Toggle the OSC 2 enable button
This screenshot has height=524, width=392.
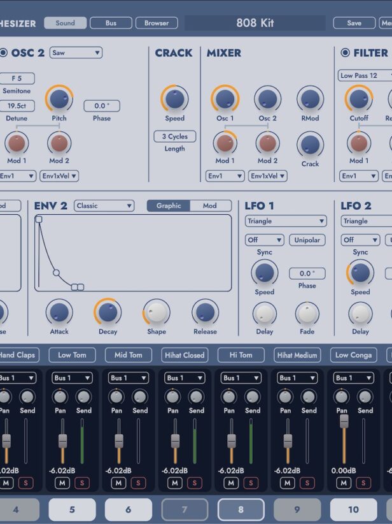point(3,53)
